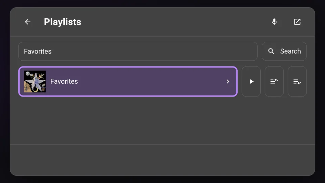Play the Favorites playlist
Screen dimensions: 325x183
pos(251,82)
